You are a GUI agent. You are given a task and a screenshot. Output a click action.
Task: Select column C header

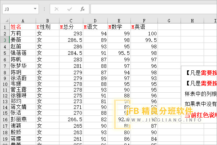(71, 21)
